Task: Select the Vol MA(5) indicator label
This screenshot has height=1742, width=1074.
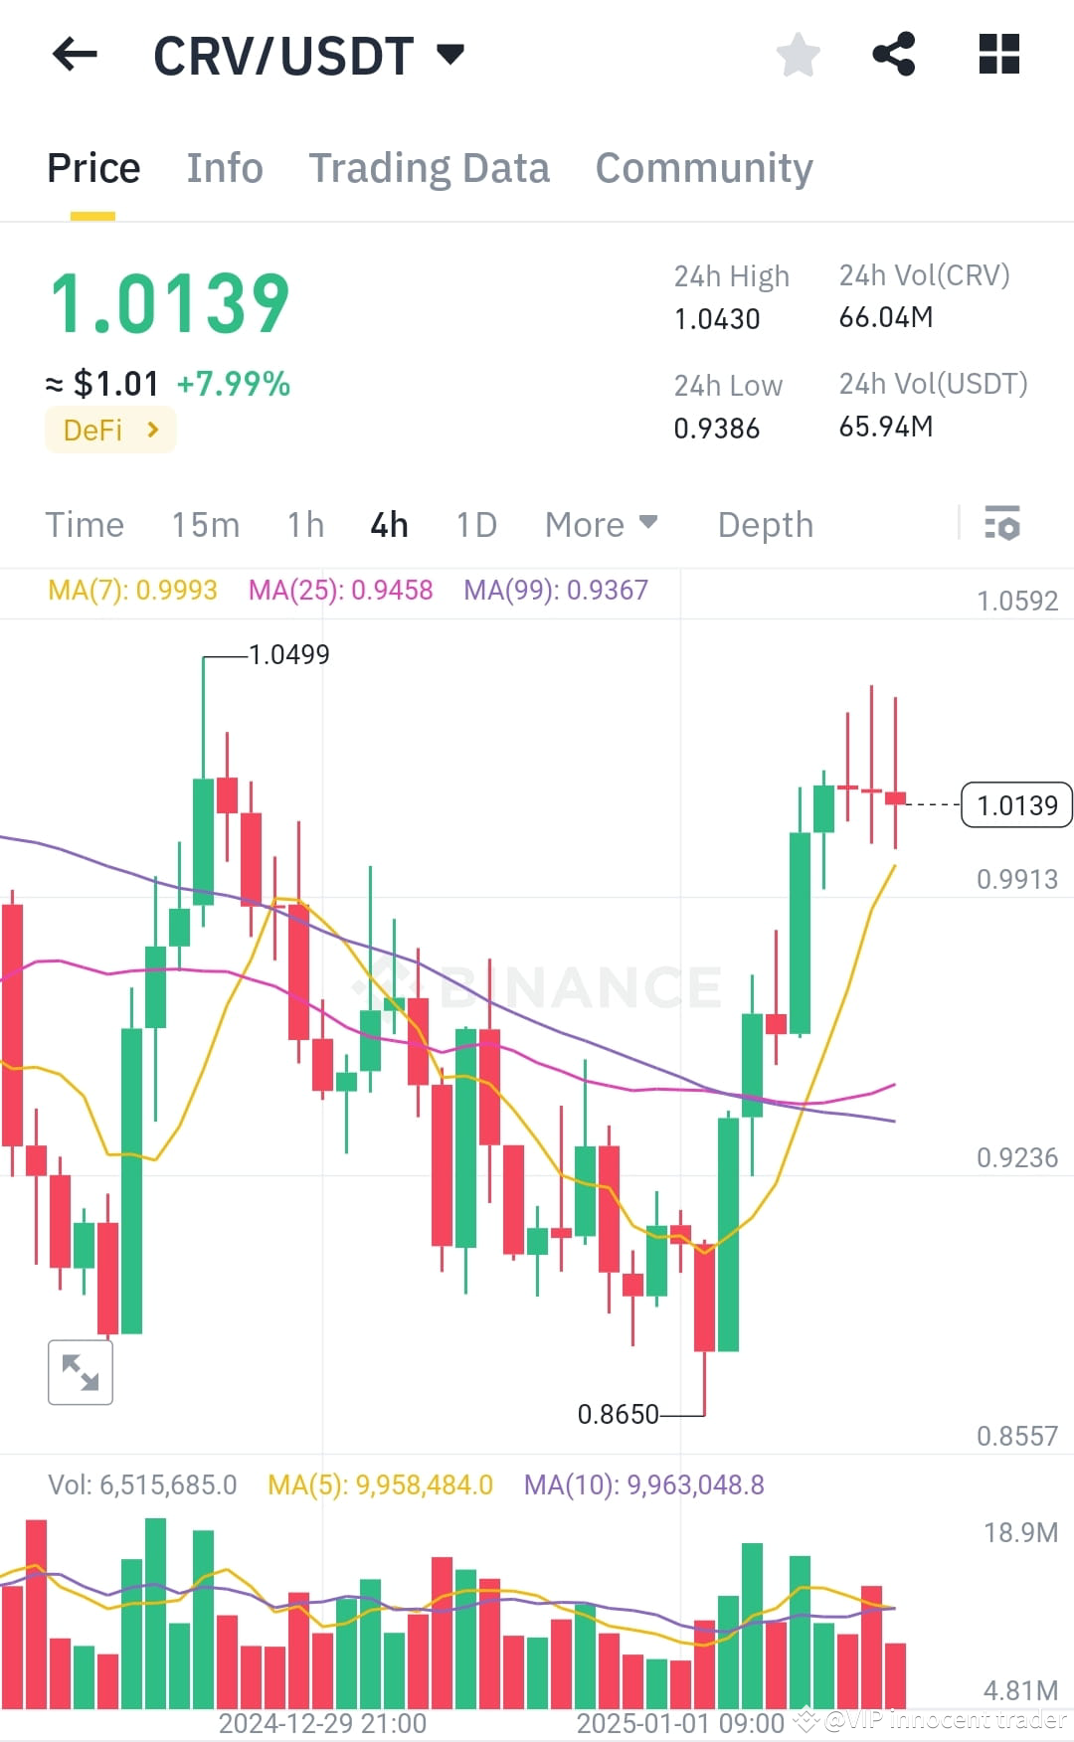Action: pyautogui.click(x=378, y=1484)
